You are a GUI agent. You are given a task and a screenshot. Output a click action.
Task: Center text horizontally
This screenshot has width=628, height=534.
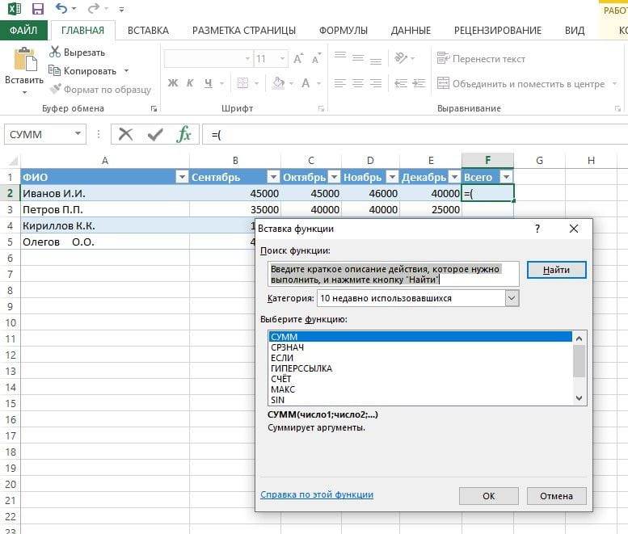click(x=358, y=83)
